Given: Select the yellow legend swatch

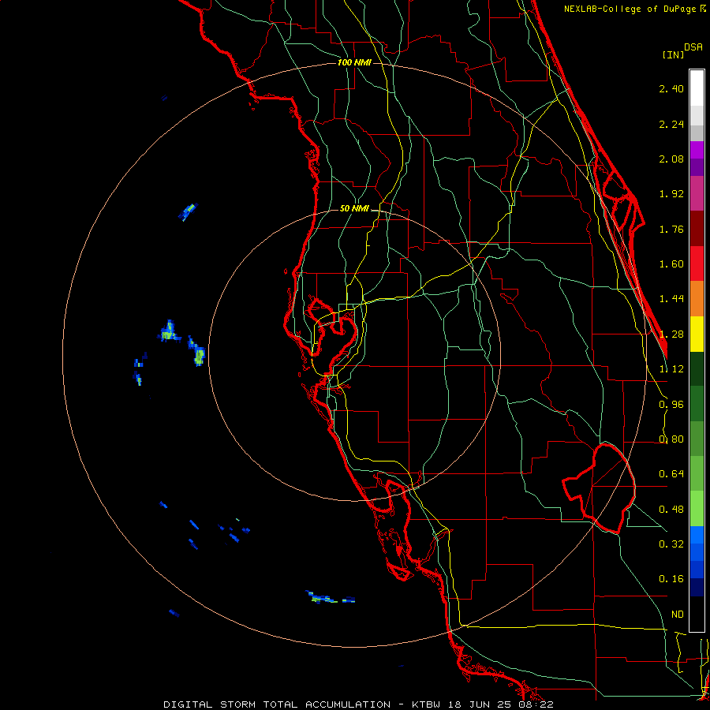Looking at the screenshot, I should click(x=697, y=334).
